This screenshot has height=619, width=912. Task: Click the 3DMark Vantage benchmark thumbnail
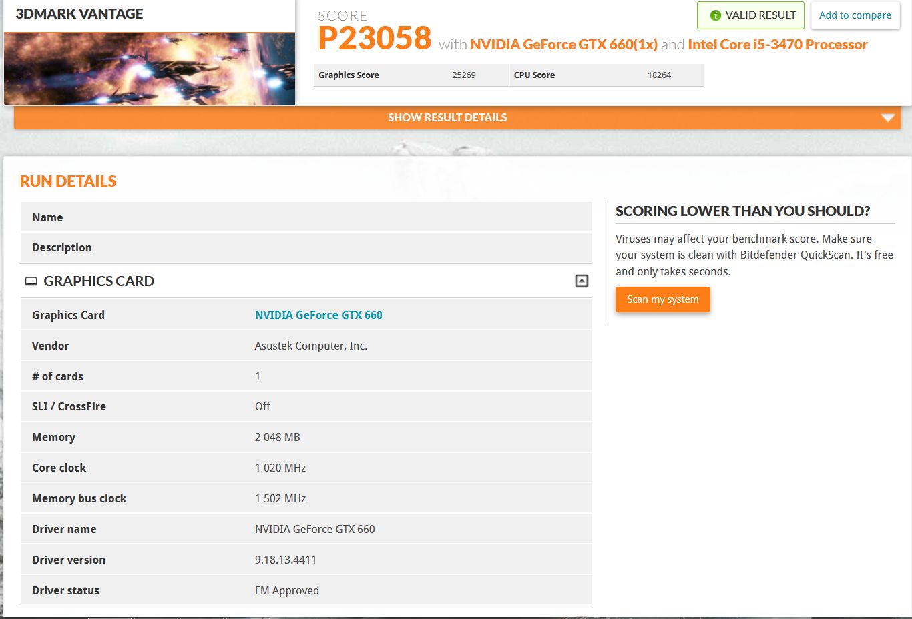(x=150, y=69)
